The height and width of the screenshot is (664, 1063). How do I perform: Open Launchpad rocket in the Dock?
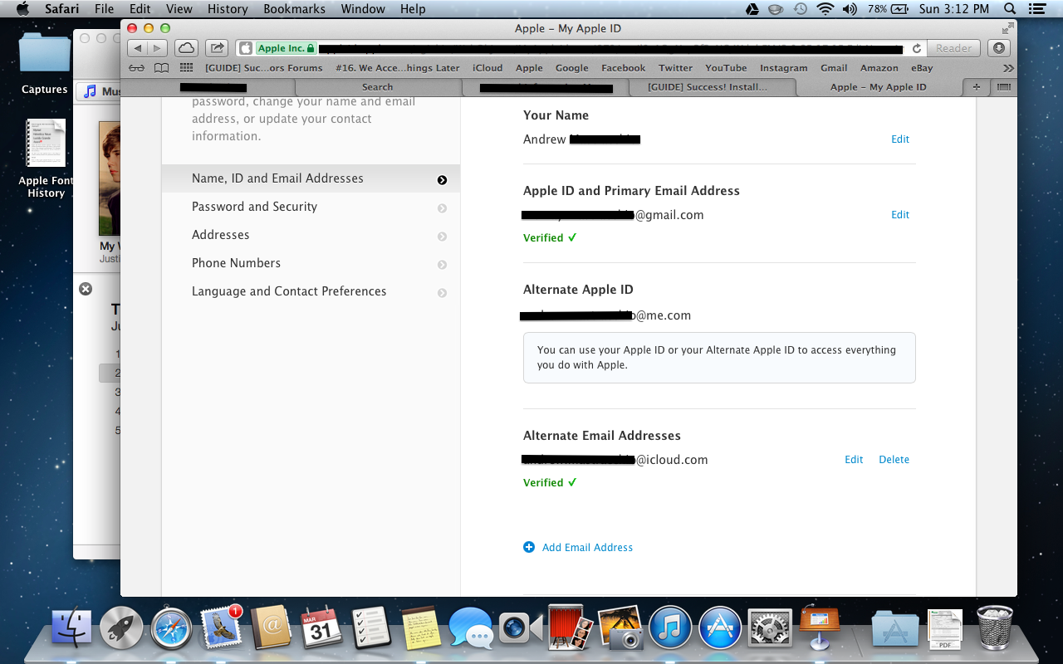coord(121,628)
